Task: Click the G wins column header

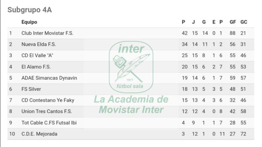Action: (204, 22)
